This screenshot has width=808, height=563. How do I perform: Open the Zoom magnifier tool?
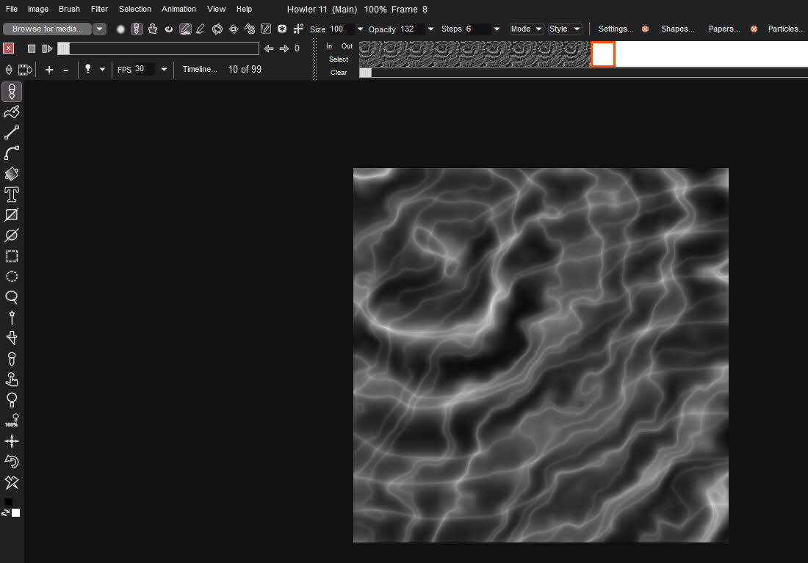pyautogui.click(x=11, y=297)
